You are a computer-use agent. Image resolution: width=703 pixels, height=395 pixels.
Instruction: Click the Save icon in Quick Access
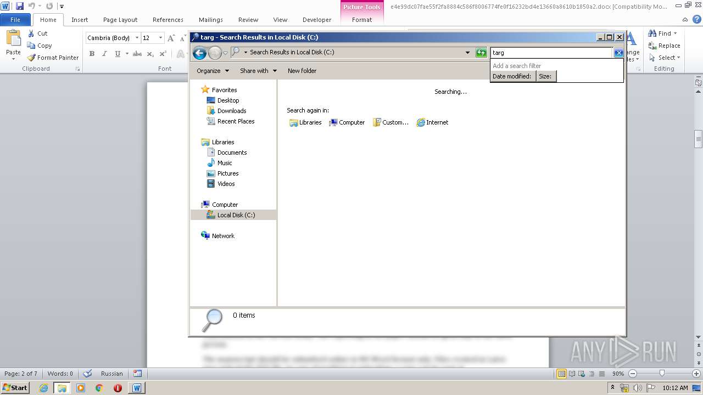(20, 6)
